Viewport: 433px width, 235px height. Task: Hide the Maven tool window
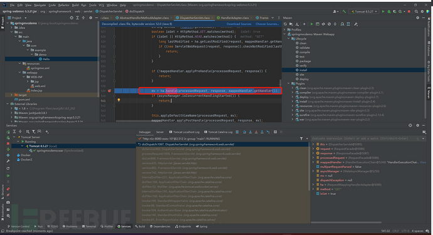click(424, 18)
